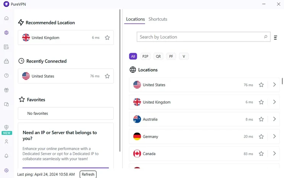Click the Search by Location field
The height and width of the screenshot is (178, 284).
point(203,37)
